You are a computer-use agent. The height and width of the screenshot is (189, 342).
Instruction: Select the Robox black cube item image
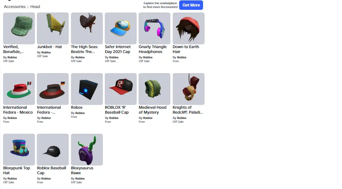point(87,89)
